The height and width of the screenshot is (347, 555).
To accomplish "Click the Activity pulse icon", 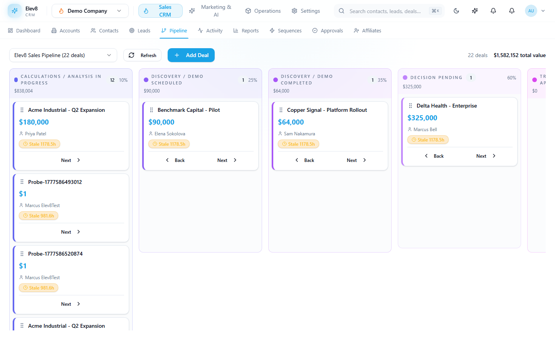I will coord(200,30).
